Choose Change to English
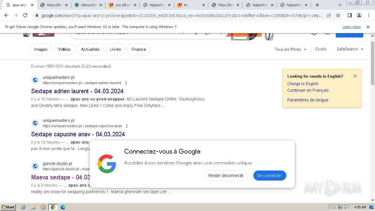Viewport: 375px width, 211px height. point(303,84)
